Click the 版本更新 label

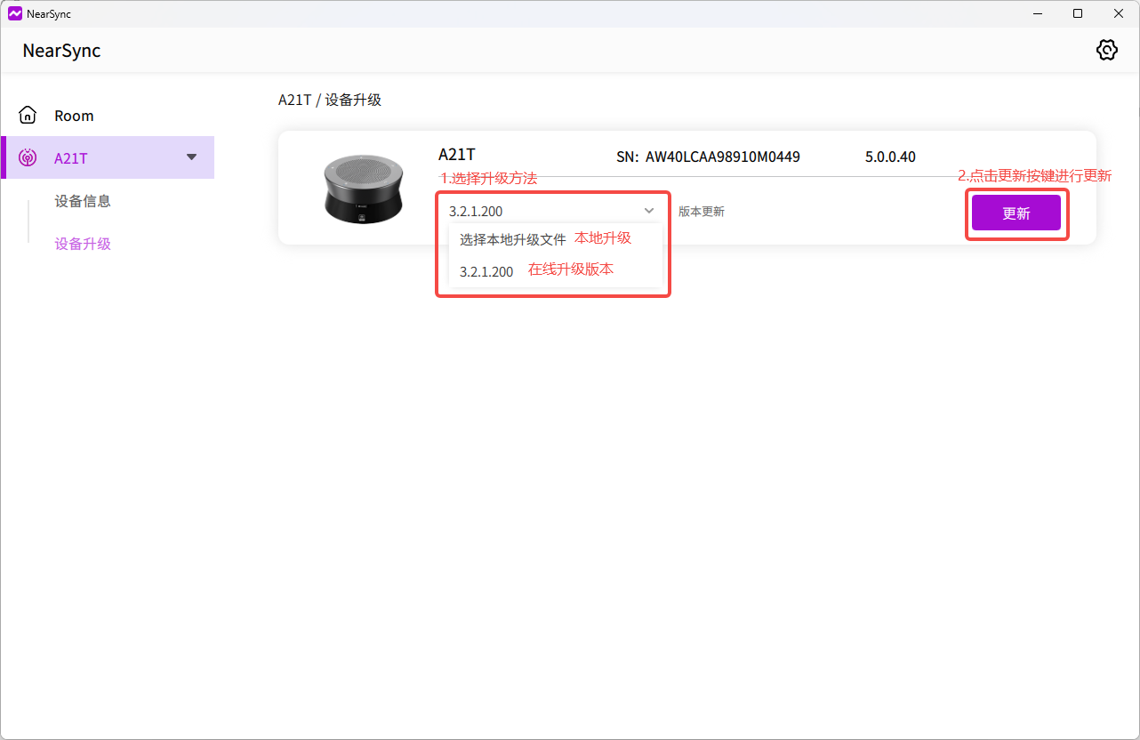(x=702, y=212)
